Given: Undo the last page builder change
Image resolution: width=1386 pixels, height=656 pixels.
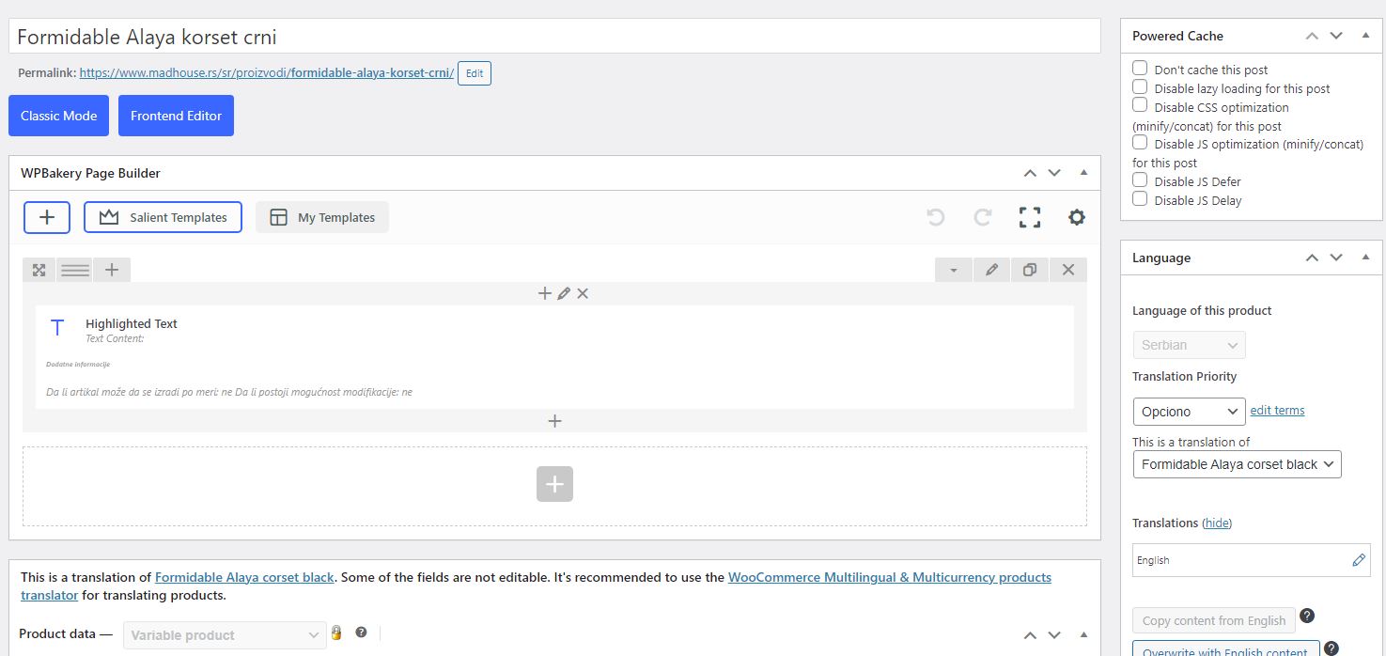Looking at the screenshot, I should pos(936,217).
